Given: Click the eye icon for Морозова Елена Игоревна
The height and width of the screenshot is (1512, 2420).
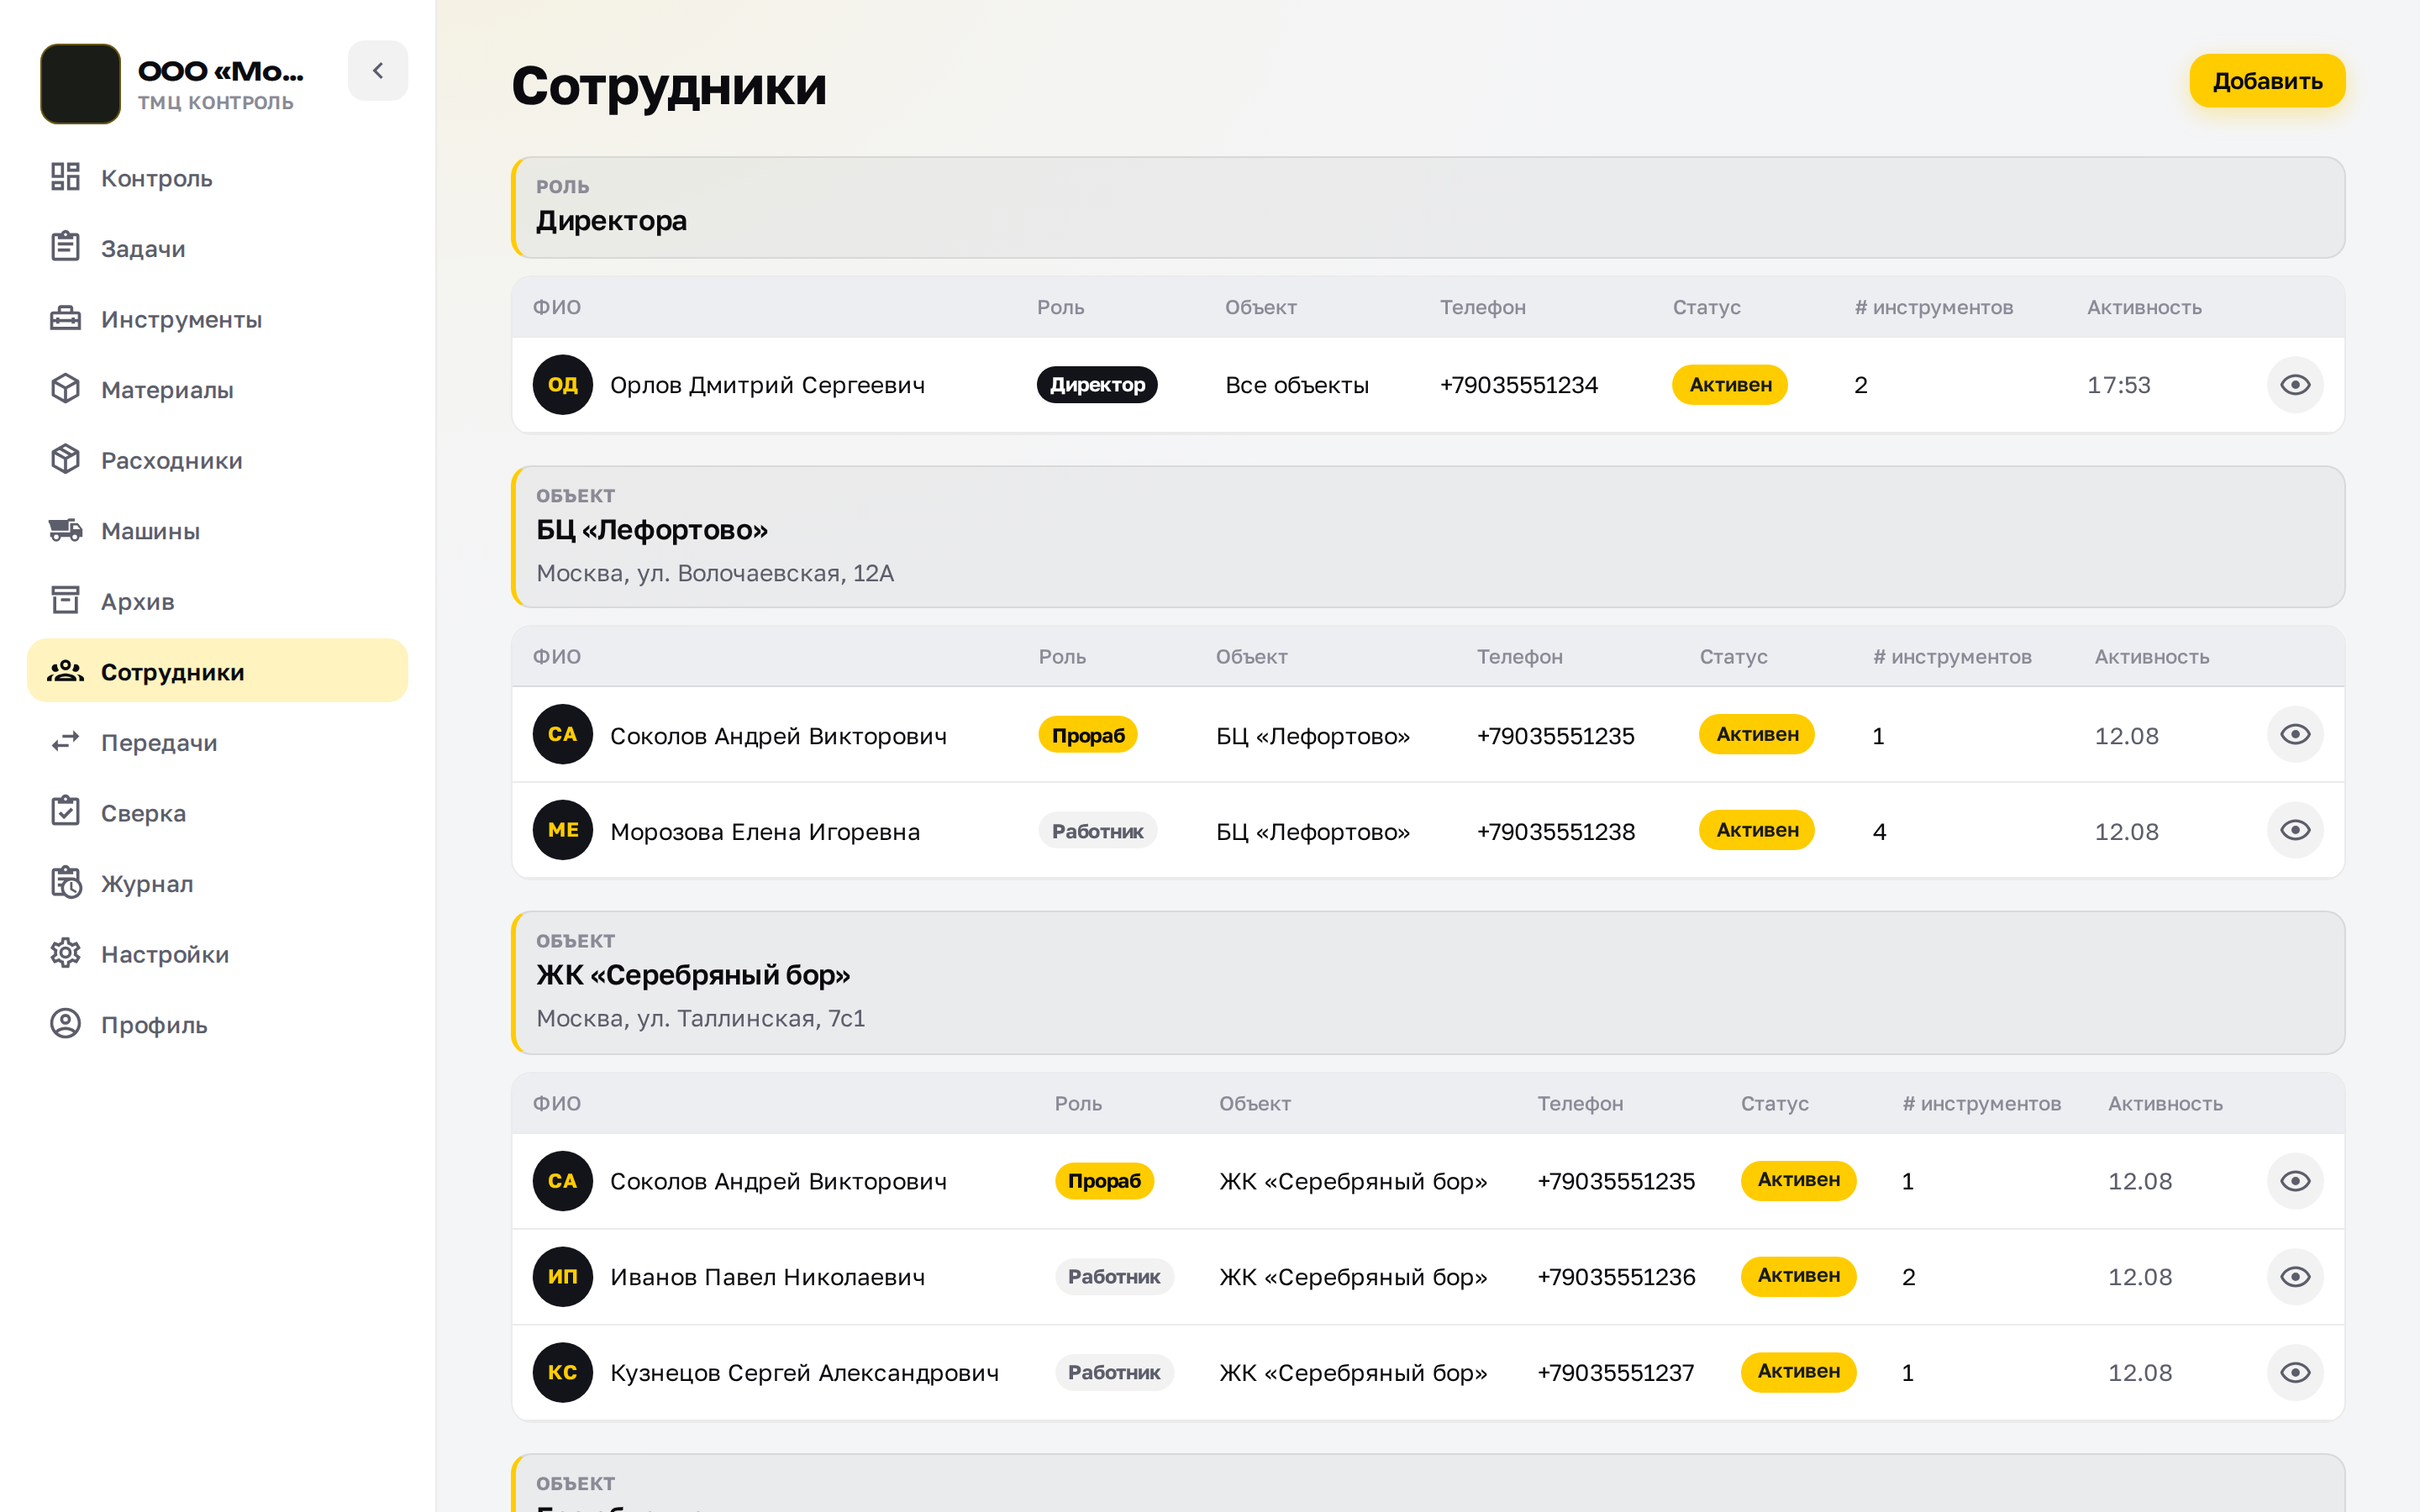Looking at the screenshot, I should (x=2295, y=830).
